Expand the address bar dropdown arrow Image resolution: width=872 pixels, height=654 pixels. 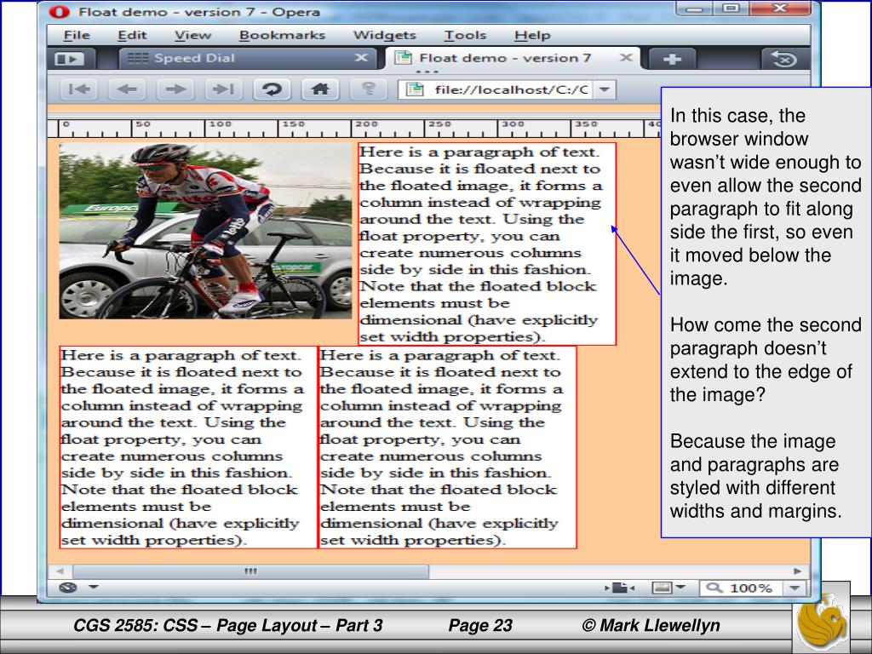click(x=605, y=89)
